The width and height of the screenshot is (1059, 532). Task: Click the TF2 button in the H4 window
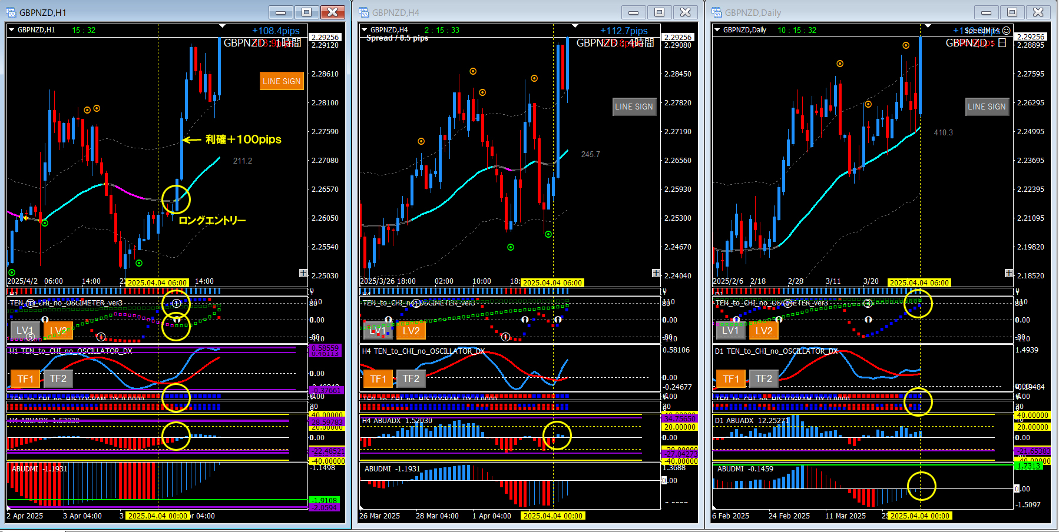(x=411, y=378)
